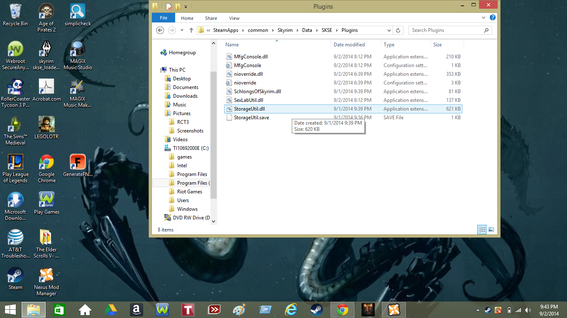Open Explorer Help question mark
The height and width of the screenshot is (318, 567).
[x=493, y=18]
